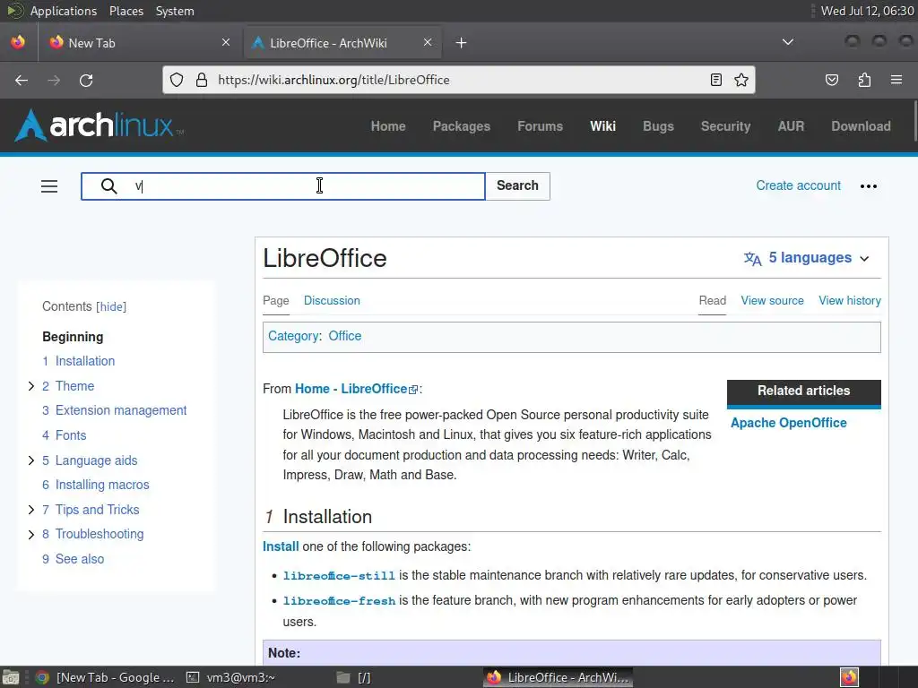Viewport: 918px width, 688px height.
Task: Open the libreoffice-fresh package link
Action: pos(339,601)
